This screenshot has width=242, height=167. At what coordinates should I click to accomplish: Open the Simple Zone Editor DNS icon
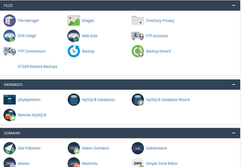click(137, 162)
